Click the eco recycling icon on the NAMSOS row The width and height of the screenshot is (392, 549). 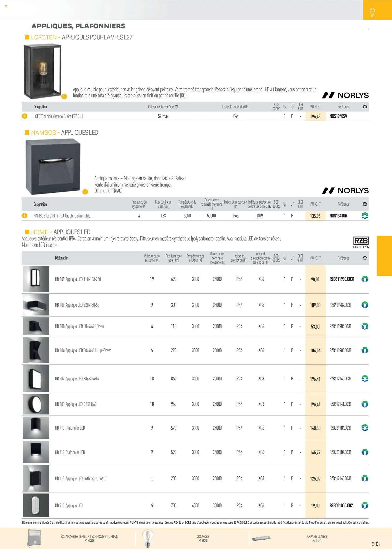(x=365, y=216)
